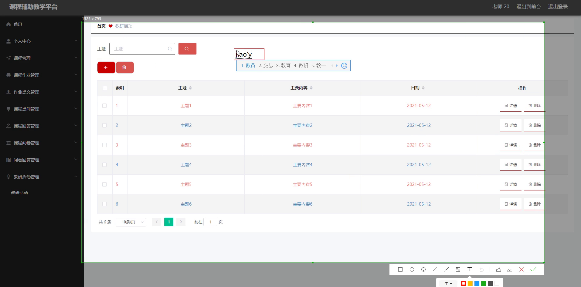The image size is (581, 287).
Task: Click the 退出登录 logout link
Action: point(558,7)
